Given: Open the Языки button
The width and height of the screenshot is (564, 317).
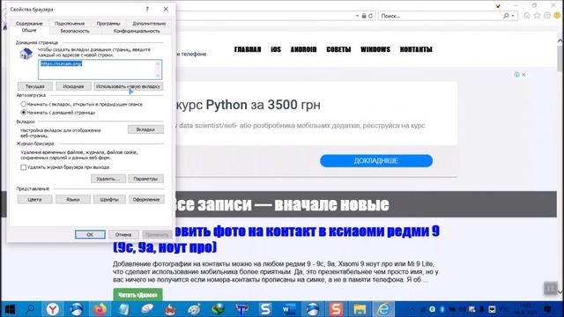Looking at the screenshot, I should click(x=73, y=200).
